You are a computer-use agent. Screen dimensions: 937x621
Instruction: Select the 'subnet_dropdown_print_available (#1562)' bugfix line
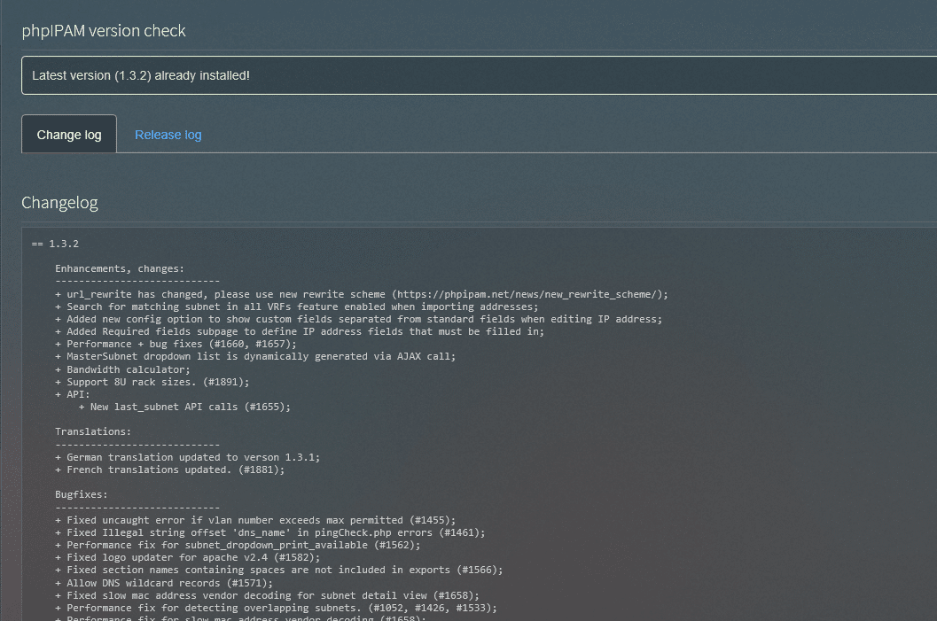238,545
